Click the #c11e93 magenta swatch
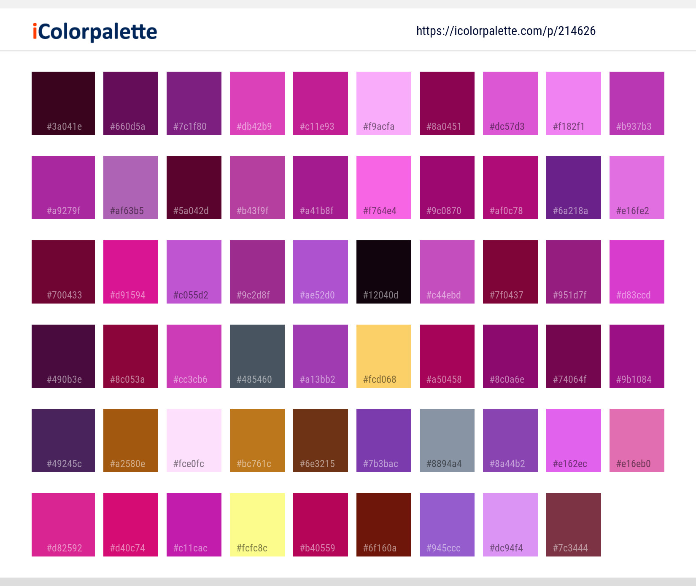The height and width of the screenshot is (586, 696). pos(321,103)
